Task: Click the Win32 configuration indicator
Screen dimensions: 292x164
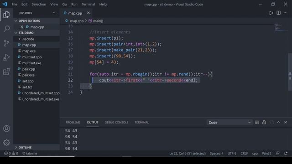Action: [x=266, y=154]
